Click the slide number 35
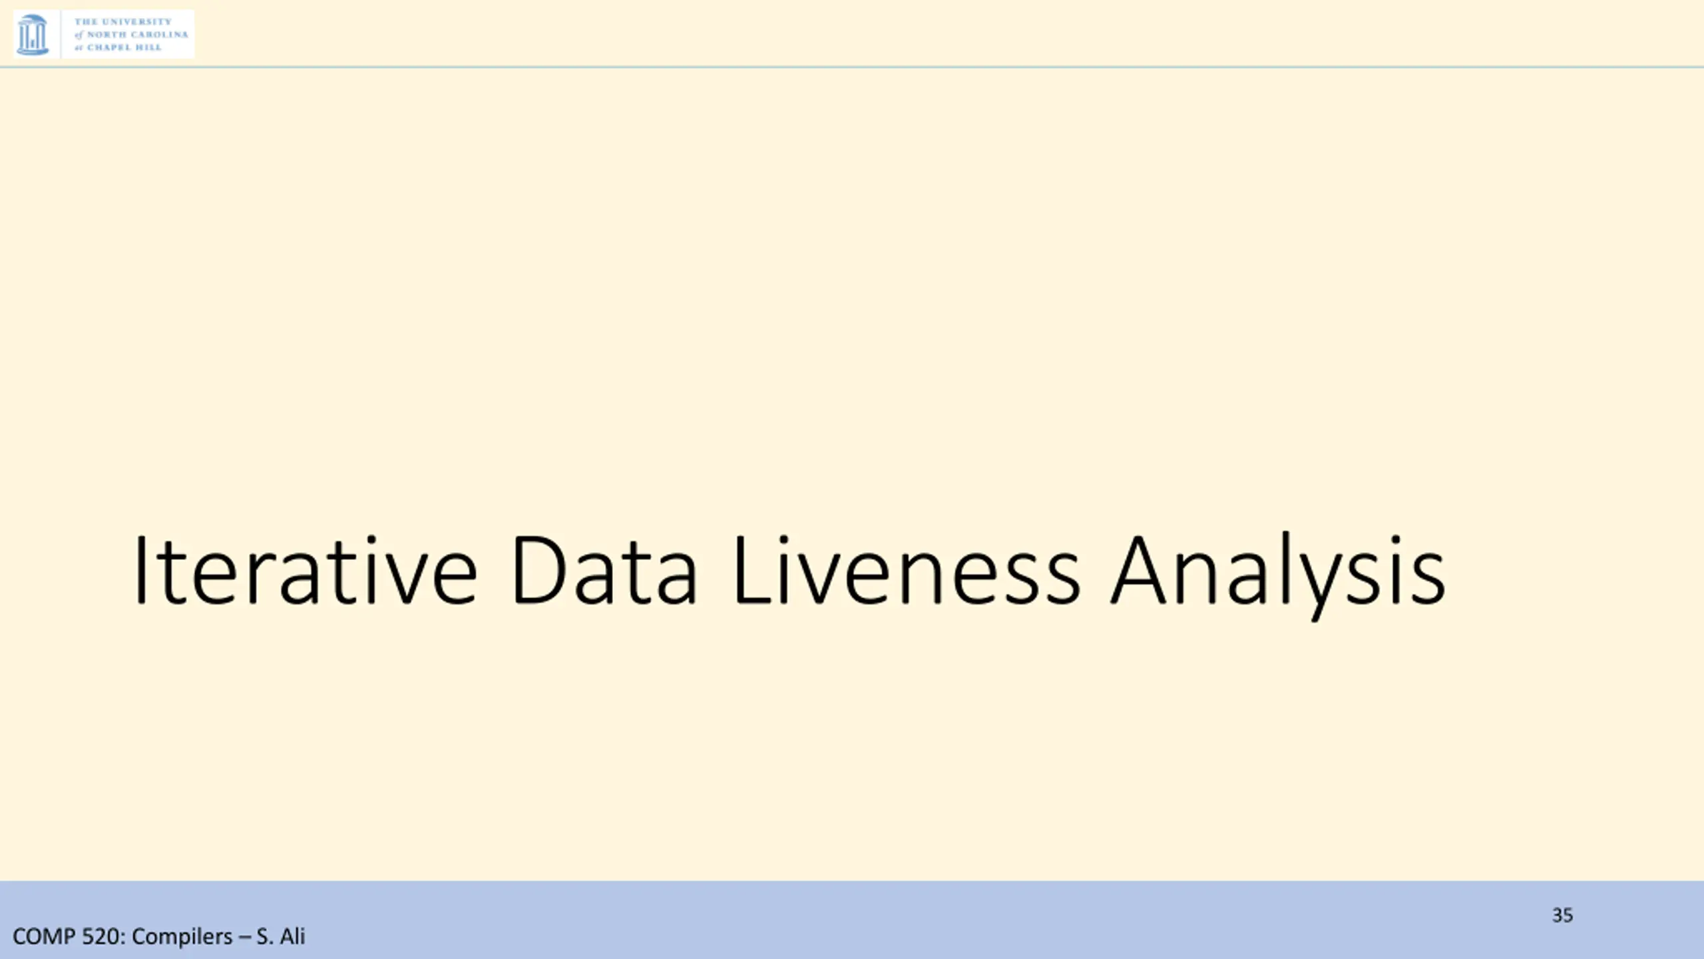 point(1562,916)
